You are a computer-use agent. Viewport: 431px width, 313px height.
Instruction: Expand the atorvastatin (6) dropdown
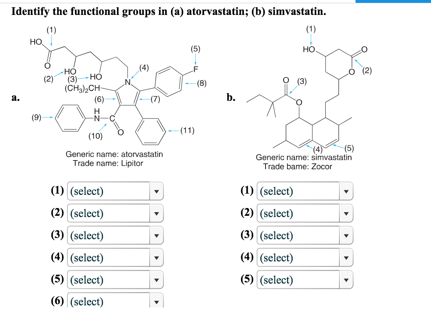coord(115,301)
